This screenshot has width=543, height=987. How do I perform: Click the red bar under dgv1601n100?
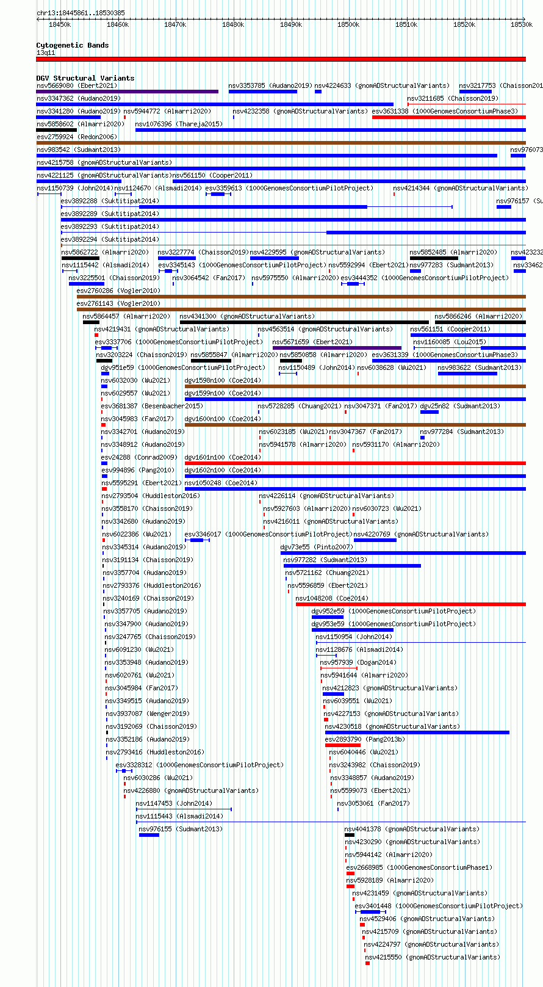(x=355, y=463)
